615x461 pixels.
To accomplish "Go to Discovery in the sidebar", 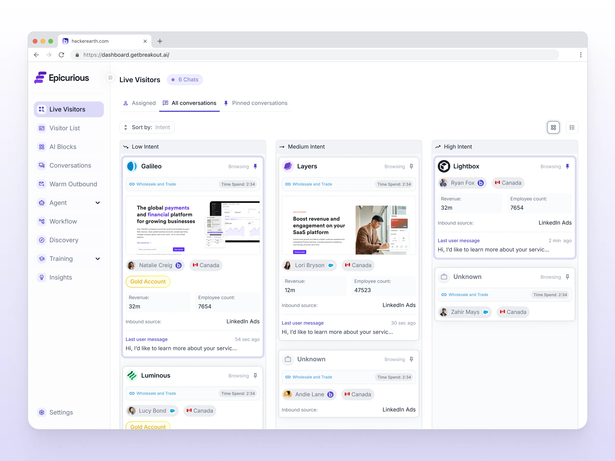I will [x=64, y=240].
